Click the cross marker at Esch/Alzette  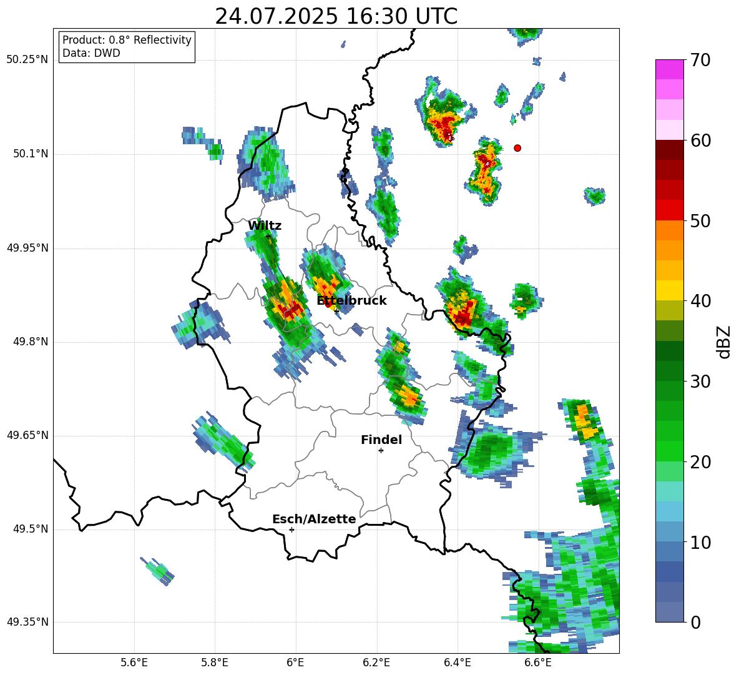pos(291,530)
